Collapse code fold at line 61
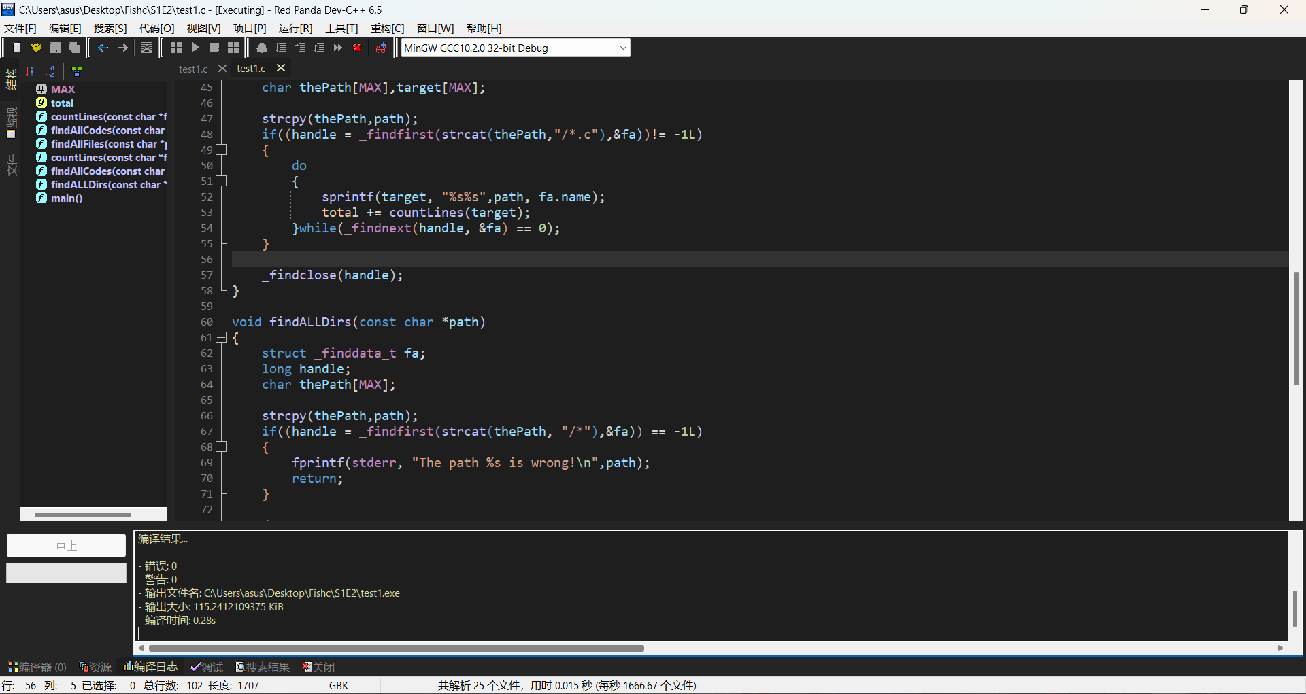 click(x=221, y=337)
